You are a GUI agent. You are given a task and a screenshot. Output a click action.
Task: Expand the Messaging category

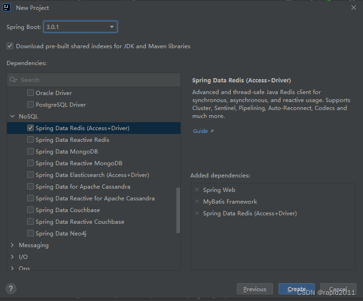pyautogui.click(x=13, y=245)
